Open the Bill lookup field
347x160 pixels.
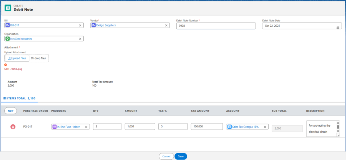pyautogui.click(x=42, y=25)
